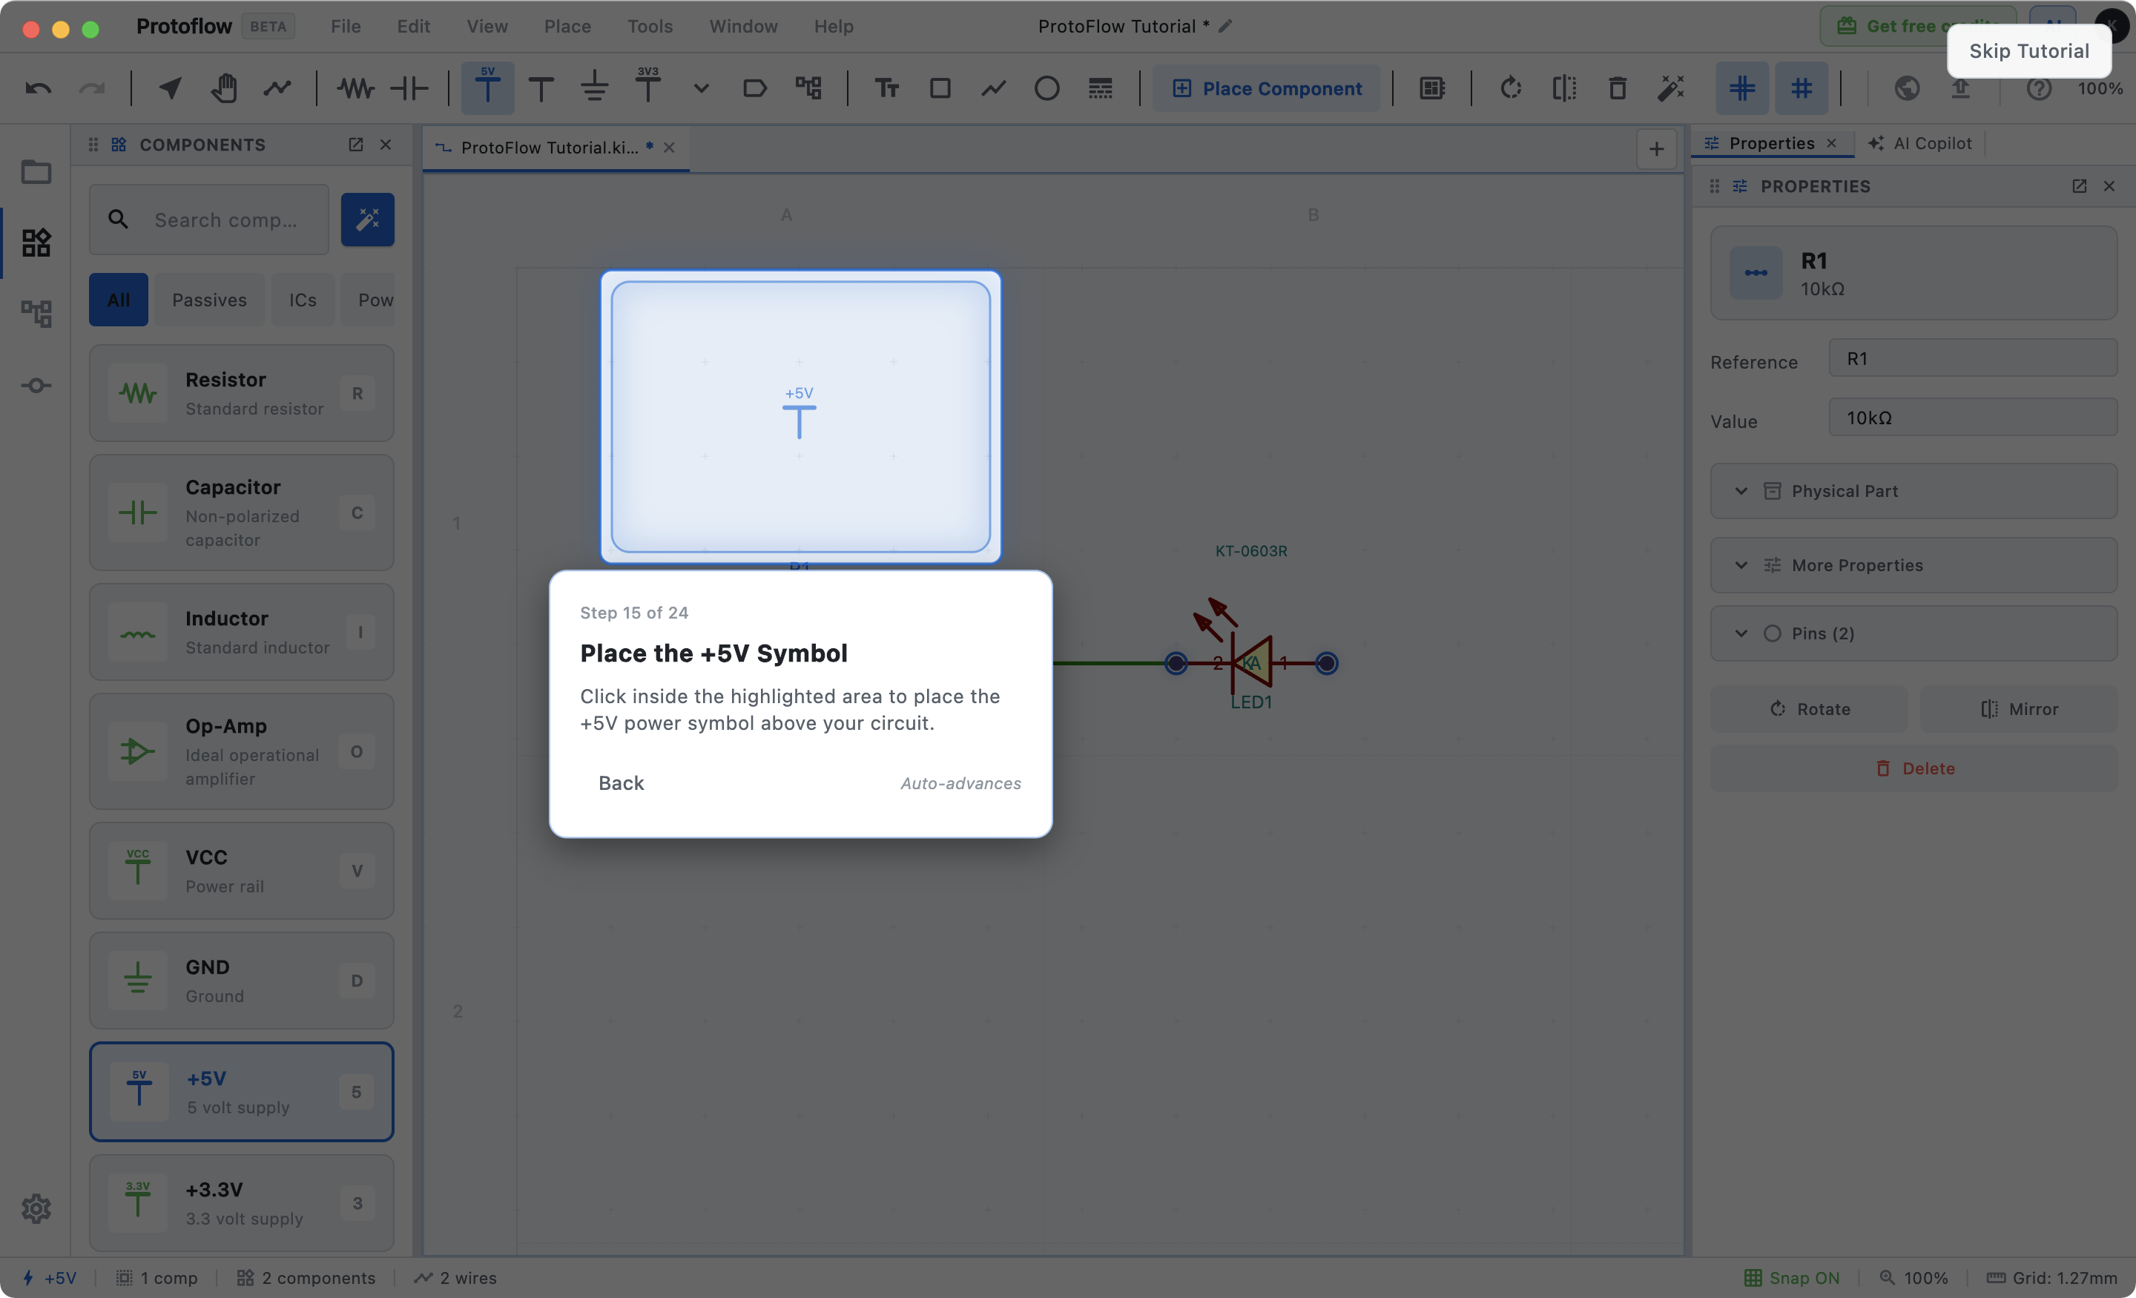This screenshot has width=2136, height=1298.
Task: Click the Search components field
Action: click(x=209, y=220)
